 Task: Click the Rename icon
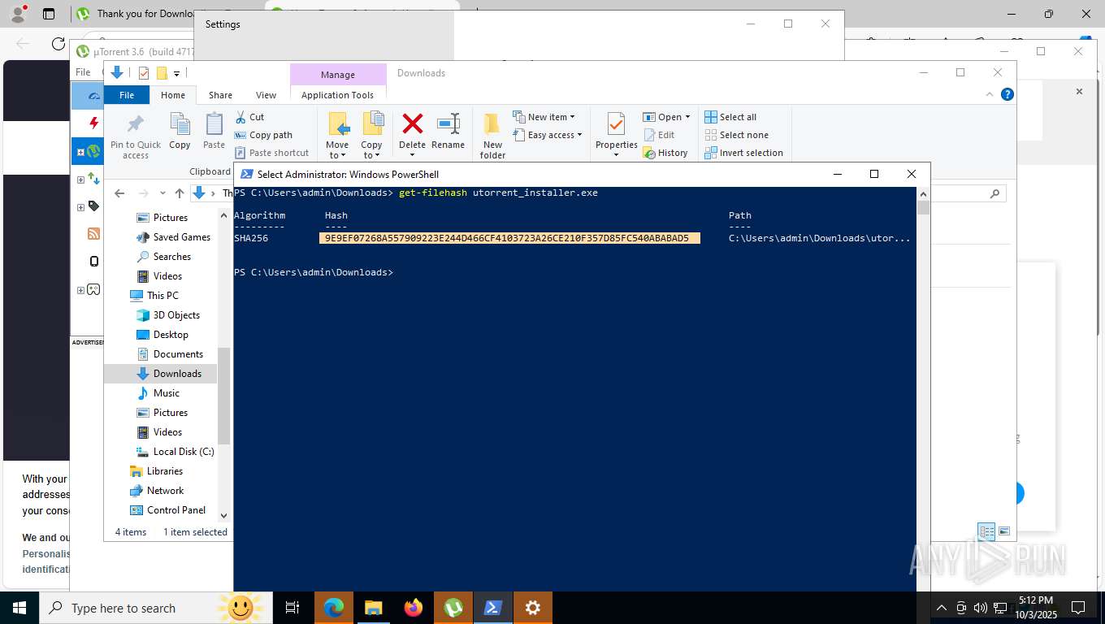[x=448, y=124]
